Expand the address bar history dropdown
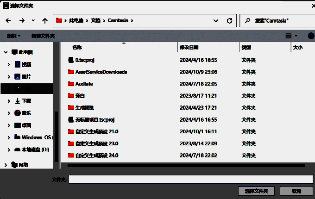Image resolution: width=315 pixels, height=199 pixels. coord(216,20)
